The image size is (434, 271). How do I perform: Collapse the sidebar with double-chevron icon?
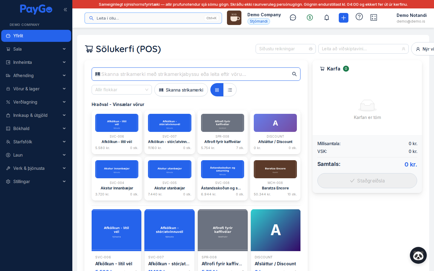(65, 10)
